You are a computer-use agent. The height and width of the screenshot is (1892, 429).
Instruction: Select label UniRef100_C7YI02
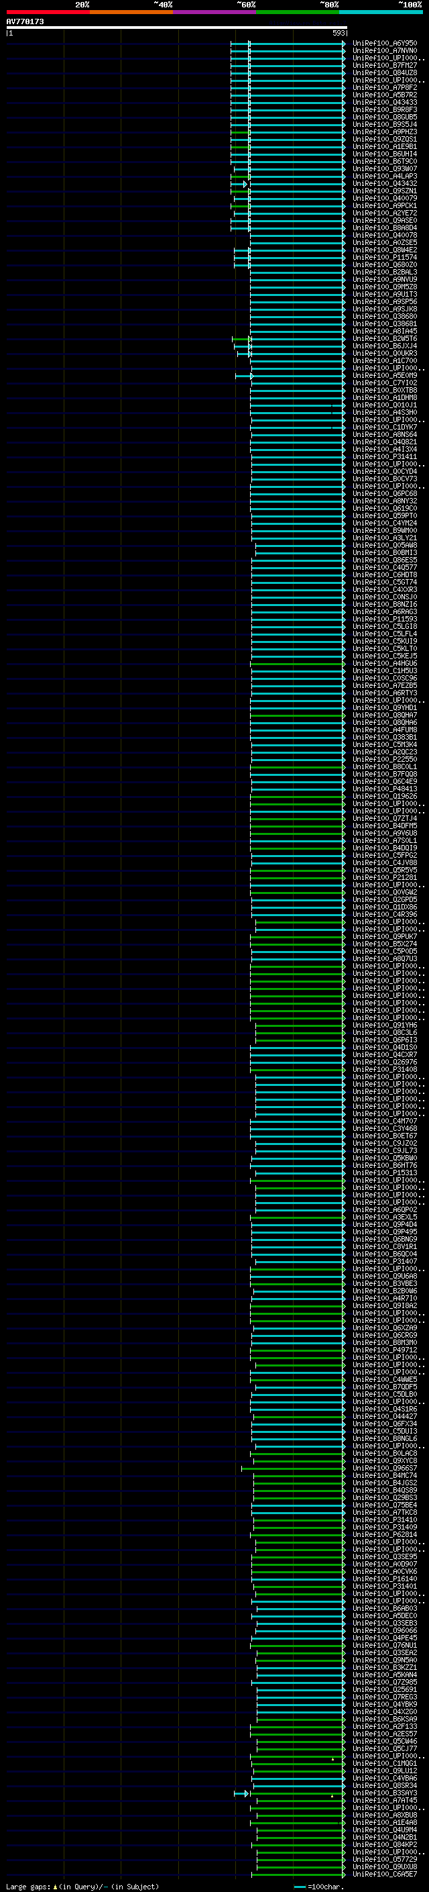tap(385, 383)
